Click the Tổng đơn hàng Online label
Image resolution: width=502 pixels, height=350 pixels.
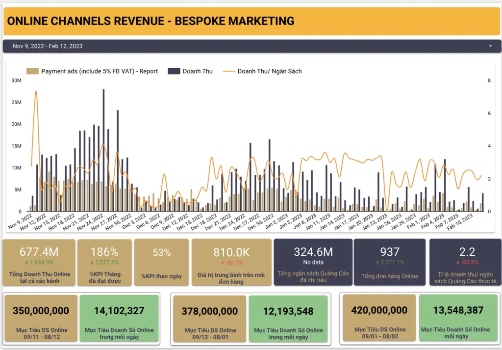click(390, 276)
